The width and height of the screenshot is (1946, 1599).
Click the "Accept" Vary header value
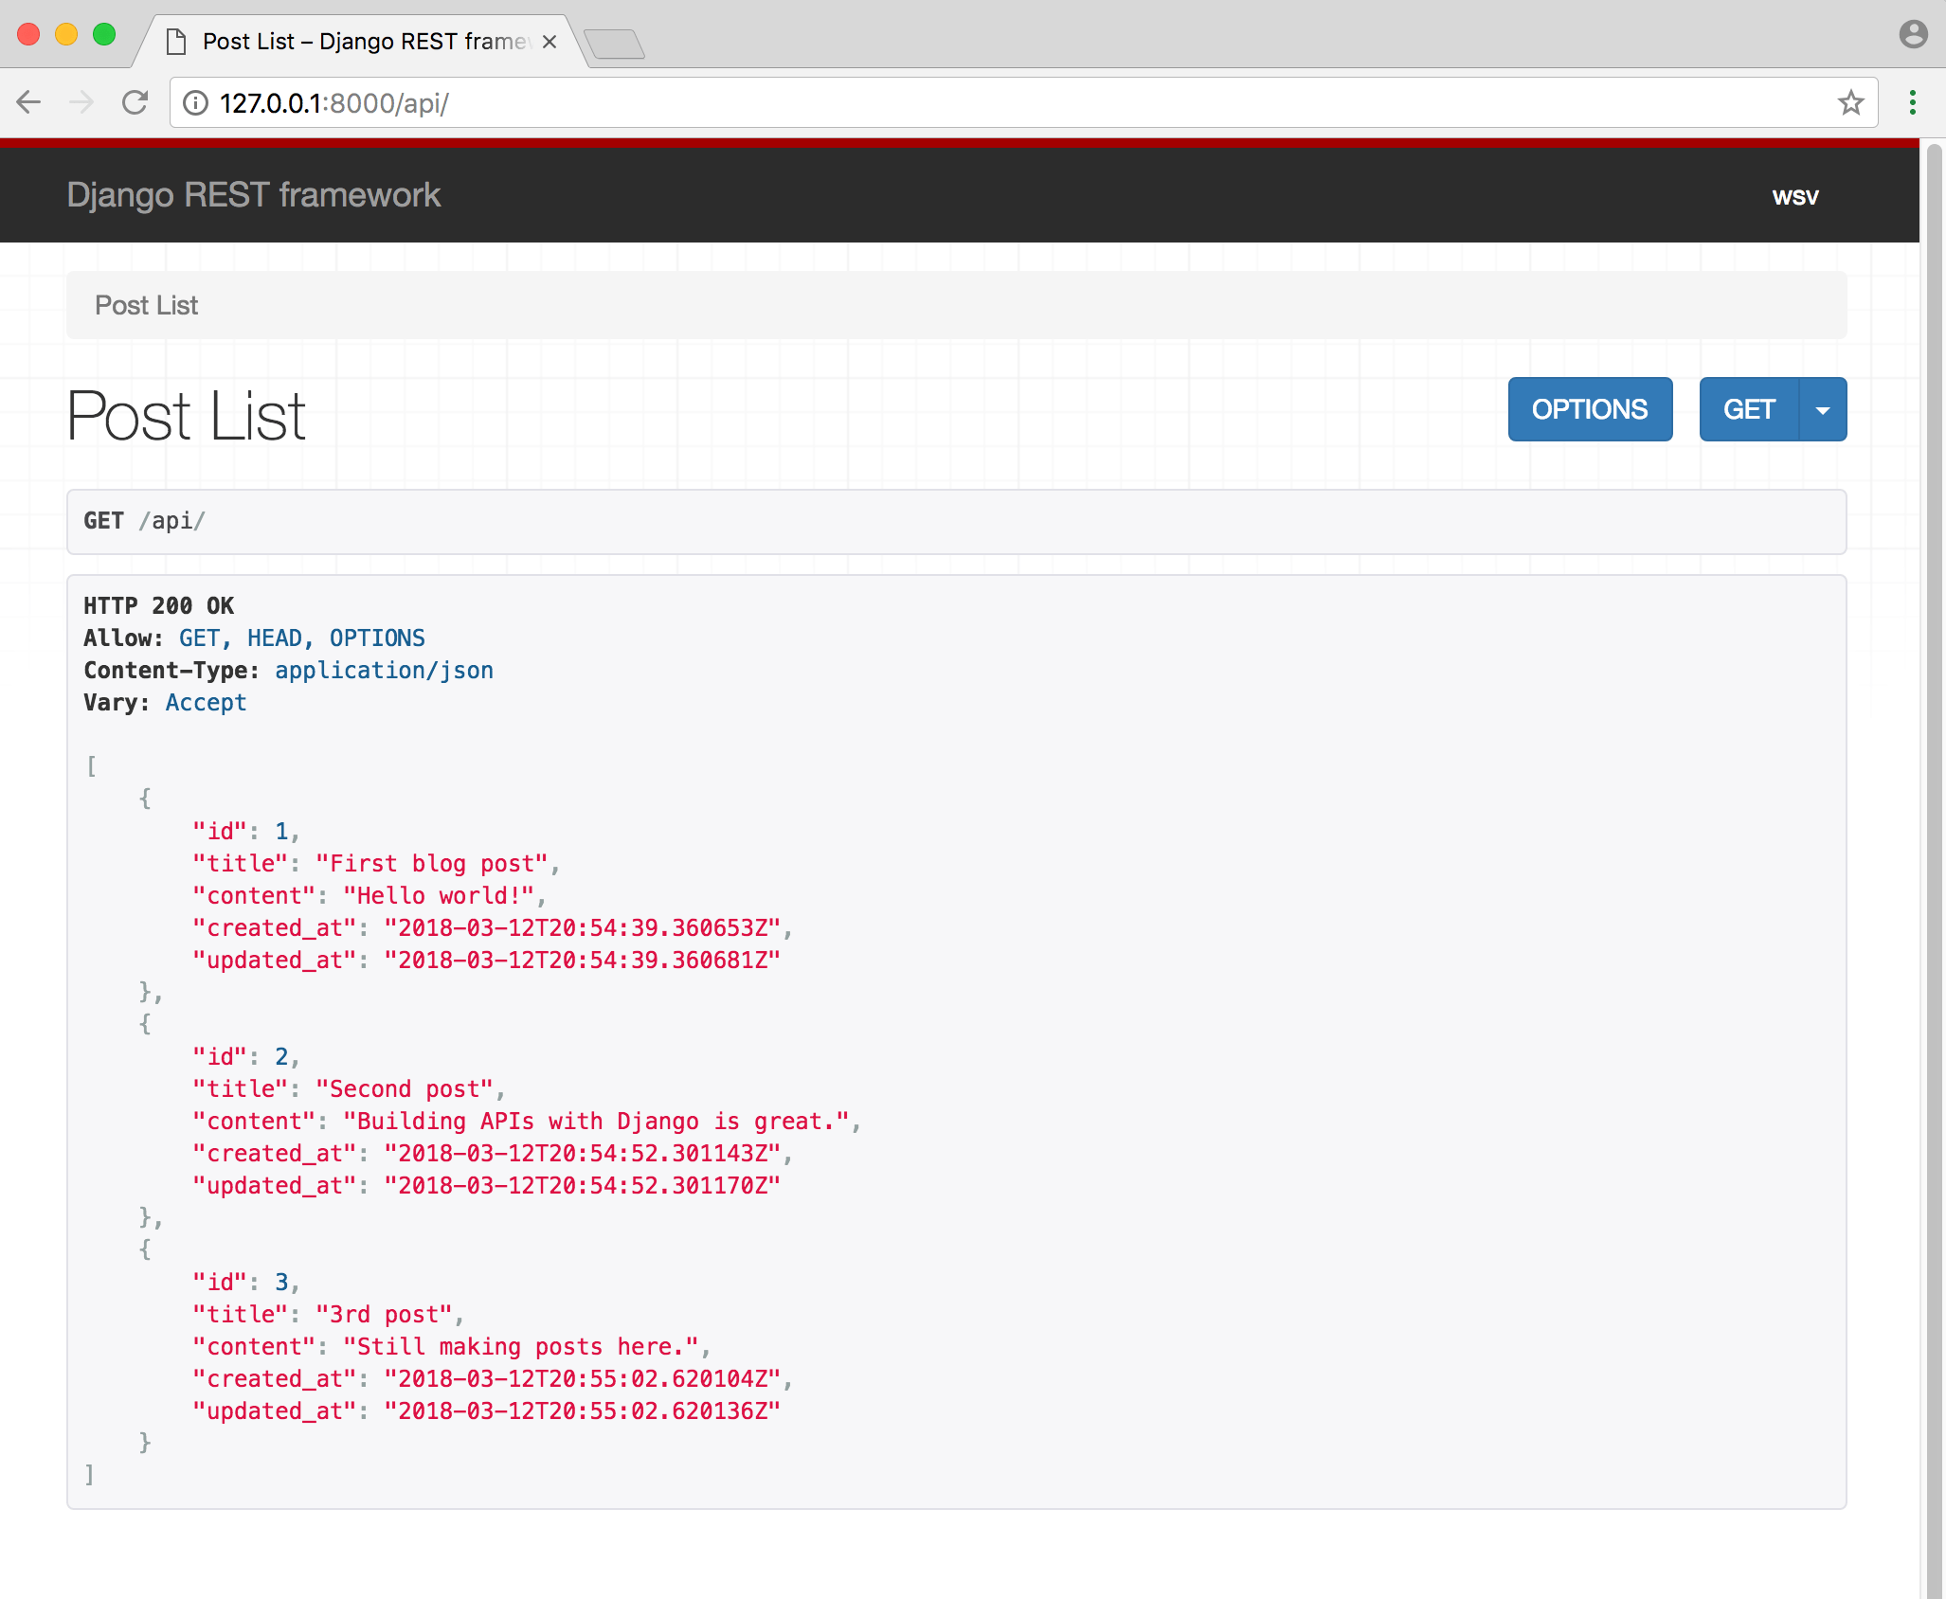(206, 703)
